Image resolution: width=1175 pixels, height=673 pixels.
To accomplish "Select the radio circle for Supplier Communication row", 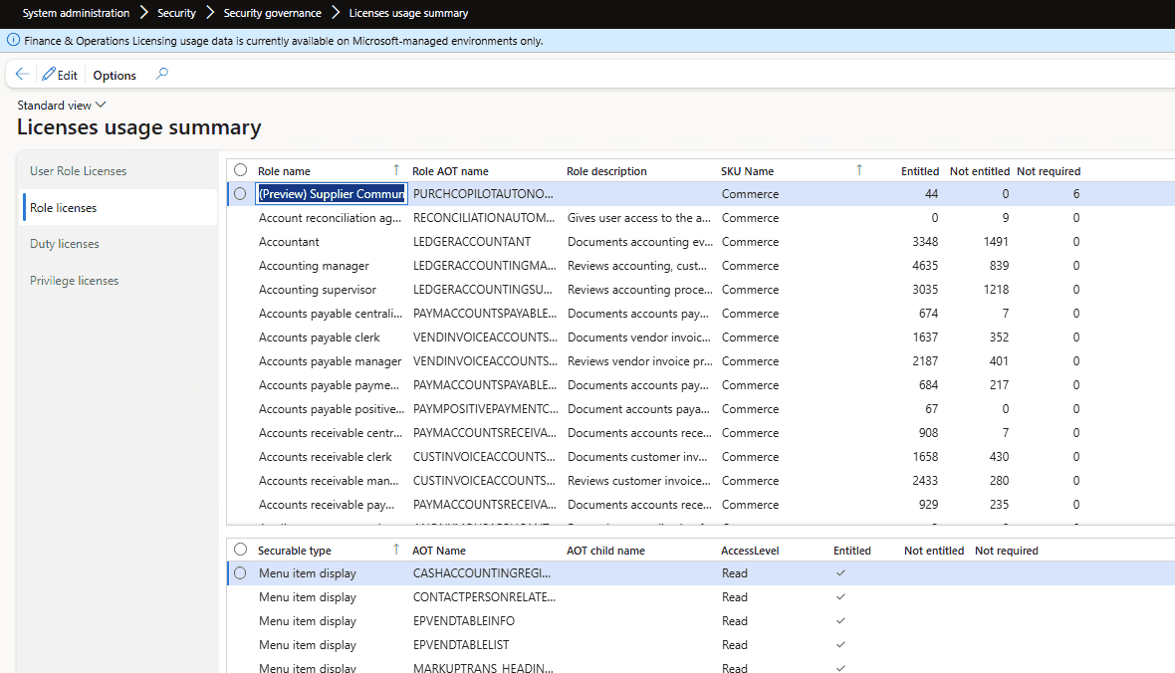I will 240,194.
